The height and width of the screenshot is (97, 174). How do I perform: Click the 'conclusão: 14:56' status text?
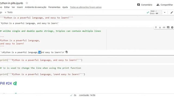pyautogui.click(x=87, y=95)
